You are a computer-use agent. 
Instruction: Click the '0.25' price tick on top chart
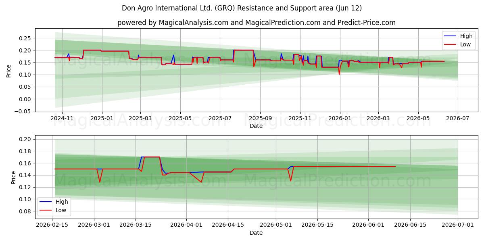tap(25, 38)
